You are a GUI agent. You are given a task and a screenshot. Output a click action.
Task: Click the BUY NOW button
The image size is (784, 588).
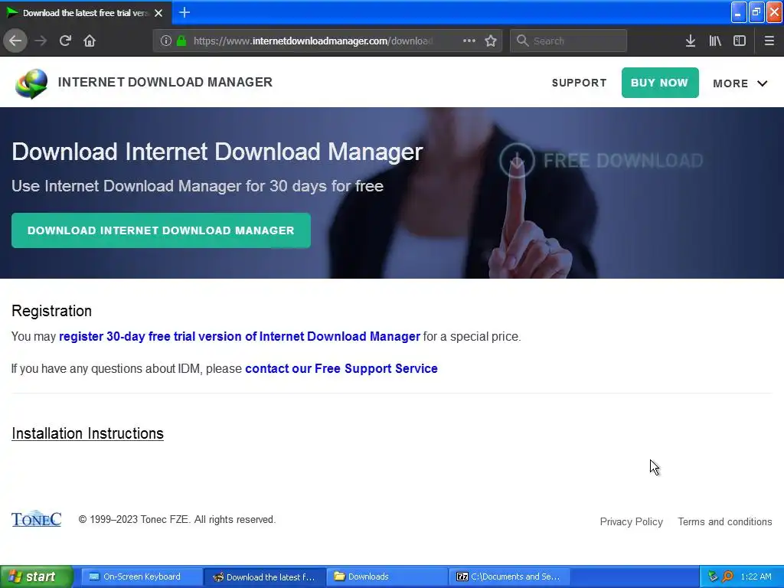pos(660,83)
